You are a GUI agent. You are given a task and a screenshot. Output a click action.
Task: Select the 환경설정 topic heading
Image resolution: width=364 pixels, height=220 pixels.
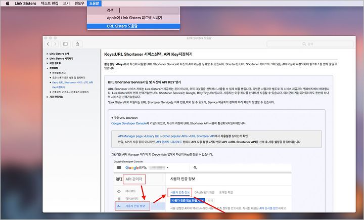pyautogui.click(x=54, y=68)
